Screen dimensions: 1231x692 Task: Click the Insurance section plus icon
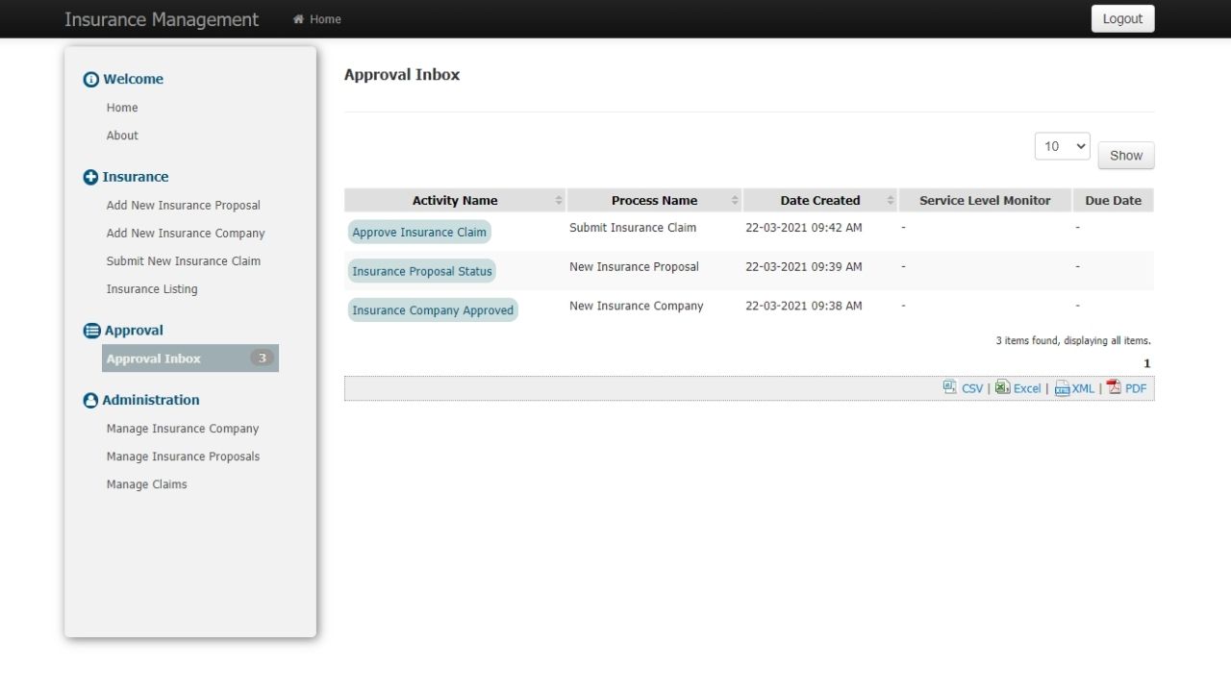[91, 177]
